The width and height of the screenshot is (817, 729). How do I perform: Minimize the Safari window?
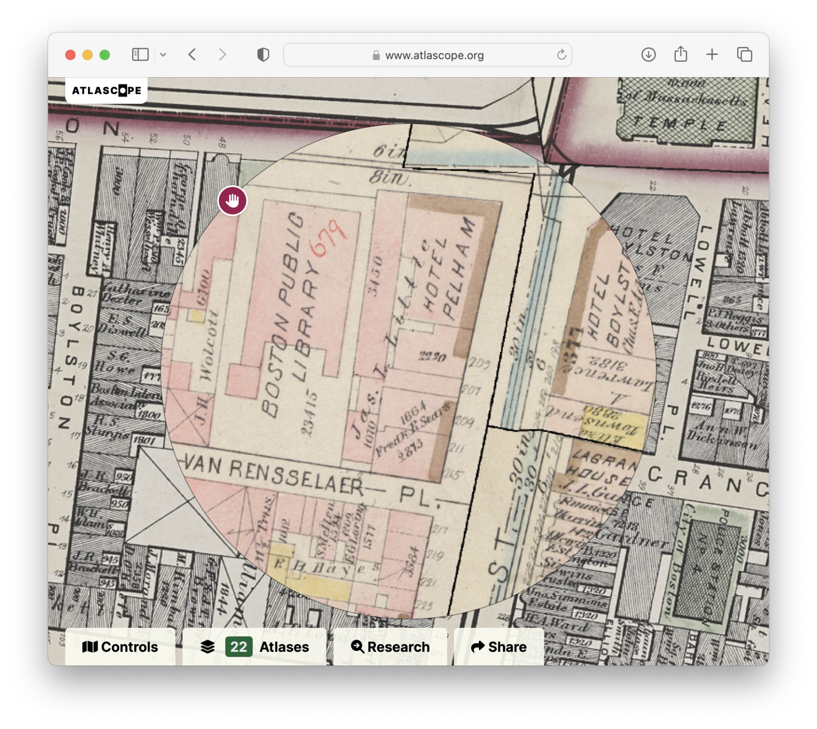(x=88, y=55)
